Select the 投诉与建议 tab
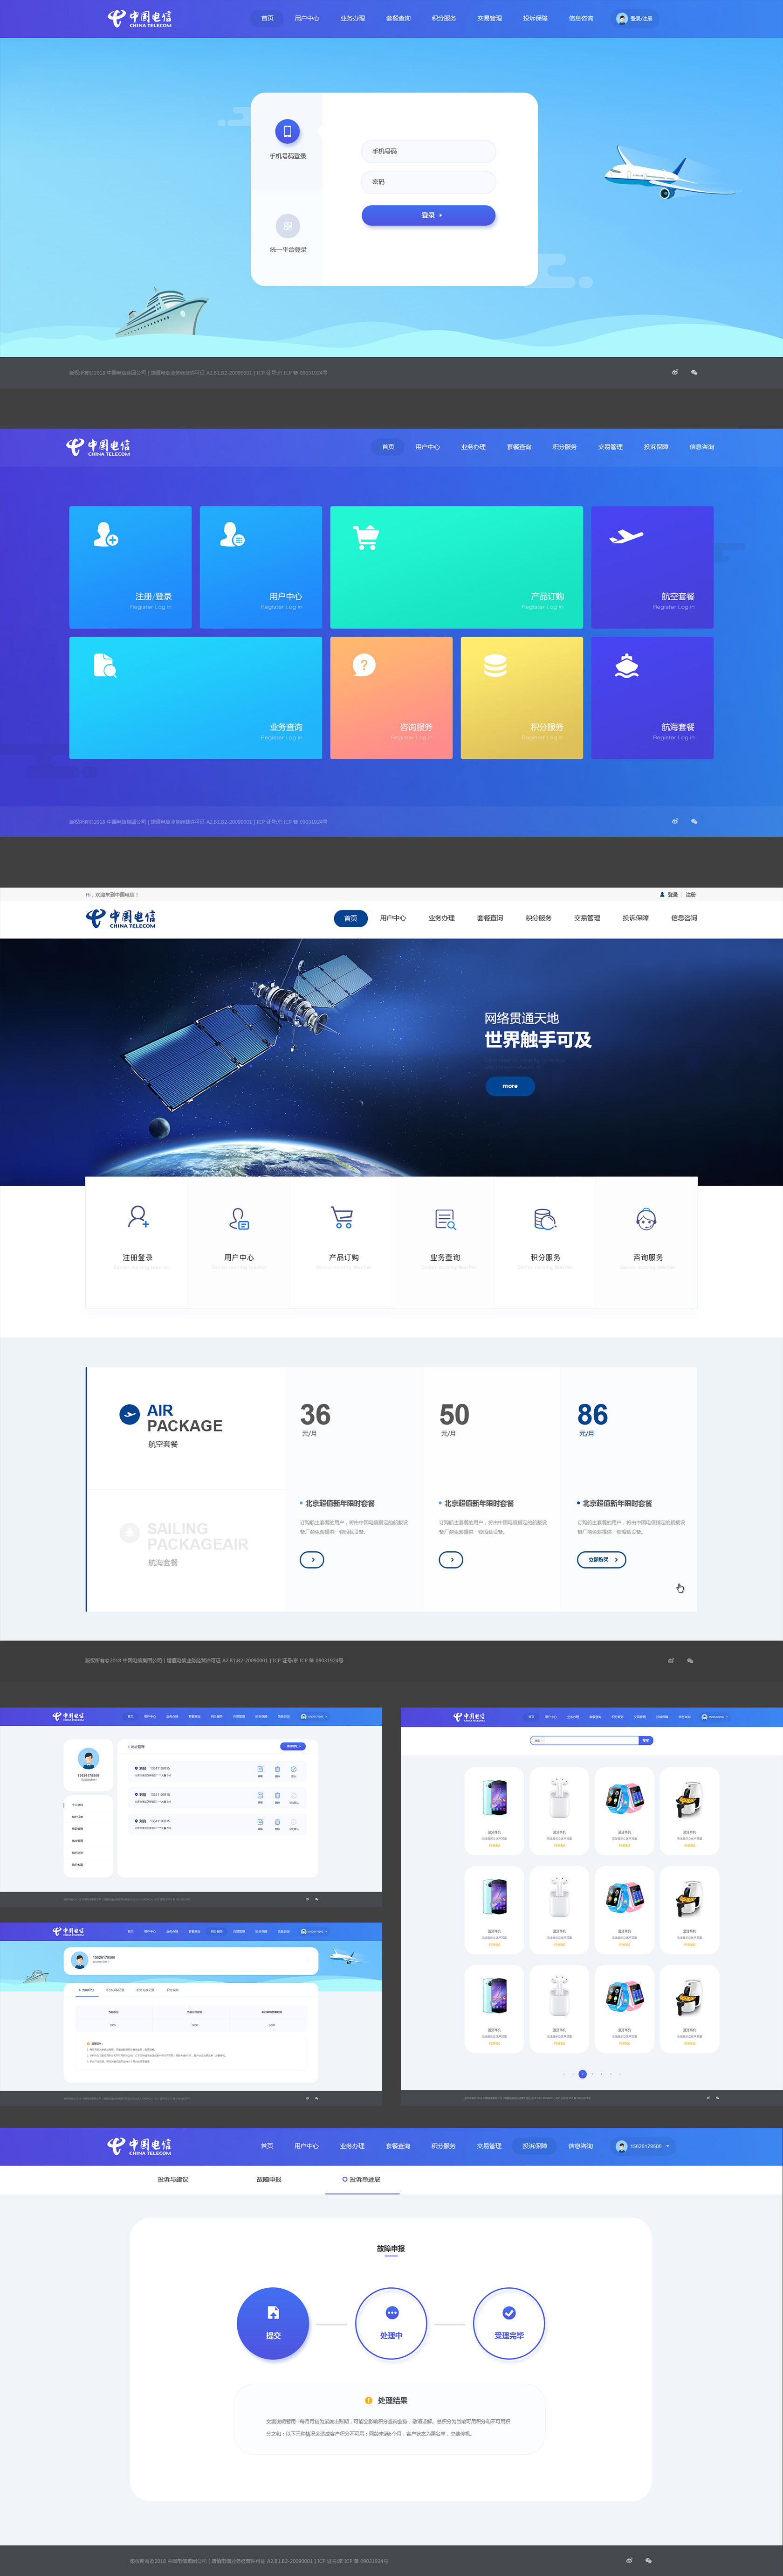 173,2179
